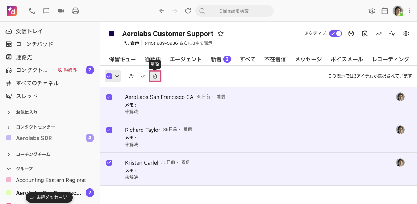Open the phone call icon in top bar

coord(32,11)
